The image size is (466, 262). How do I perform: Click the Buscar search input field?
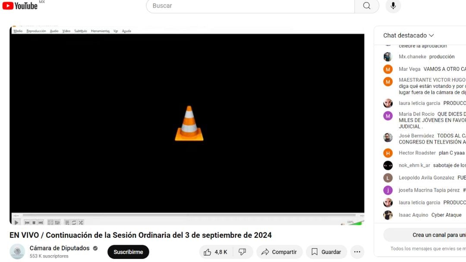(250, 6)
